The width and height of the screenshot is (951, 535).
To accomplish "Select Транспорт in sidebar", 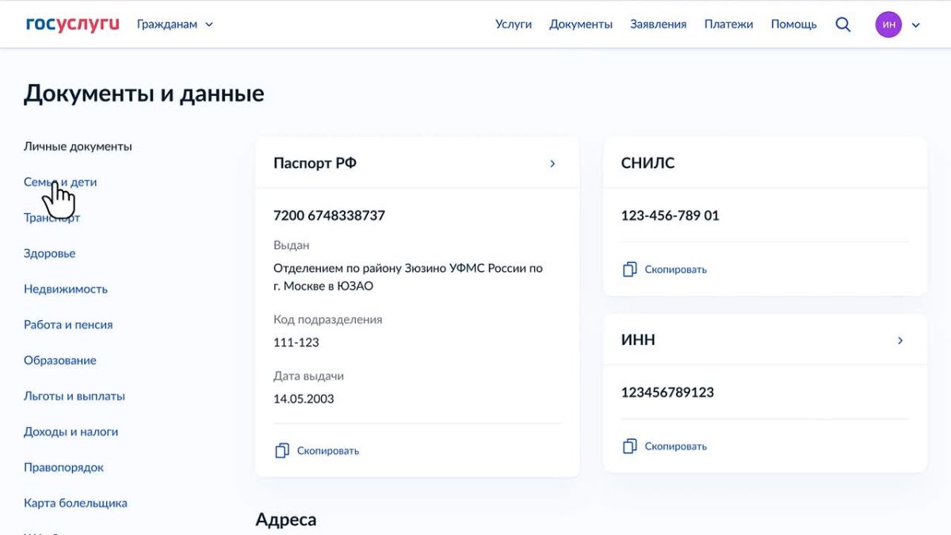I will click(x=52, y=218).
